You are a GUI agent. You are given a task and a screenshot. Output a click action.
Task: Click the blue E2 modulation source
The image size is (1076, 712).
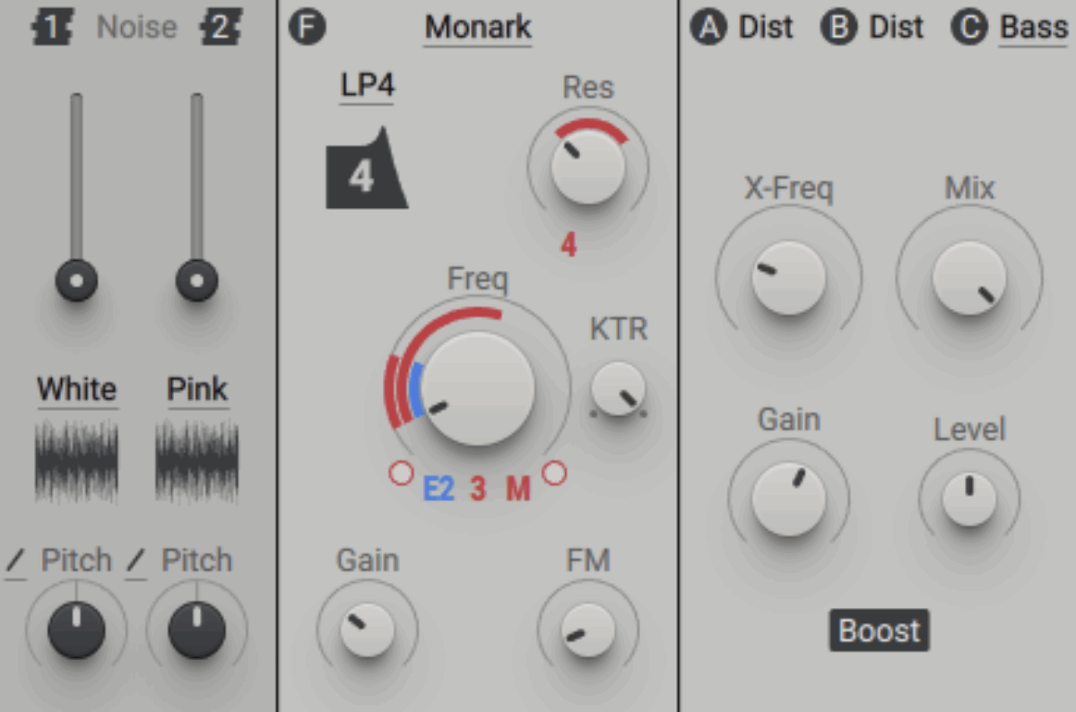pyautogui.click(x=439, y=490)
